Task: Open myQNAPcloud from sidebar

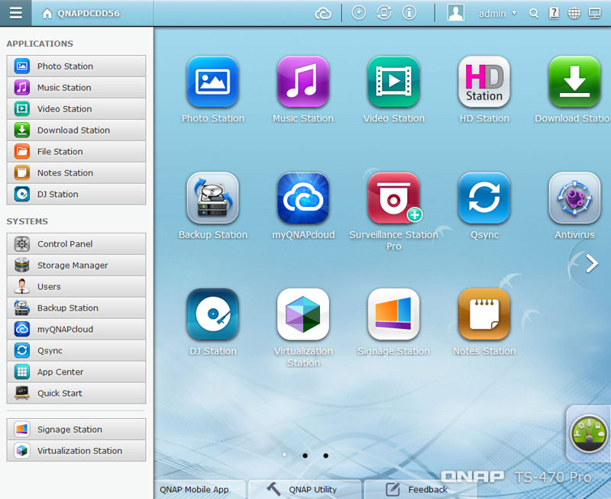Action: pyautogui.click(x=76, y=329)
